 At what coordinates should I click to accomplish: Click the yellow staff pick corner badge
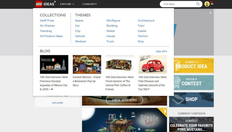pyautogui.click(x=164, y=111)
